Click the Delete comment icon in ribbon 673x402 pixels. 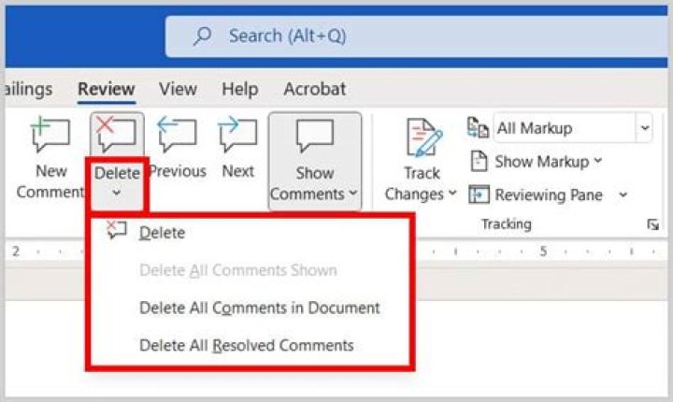(117, 136)
